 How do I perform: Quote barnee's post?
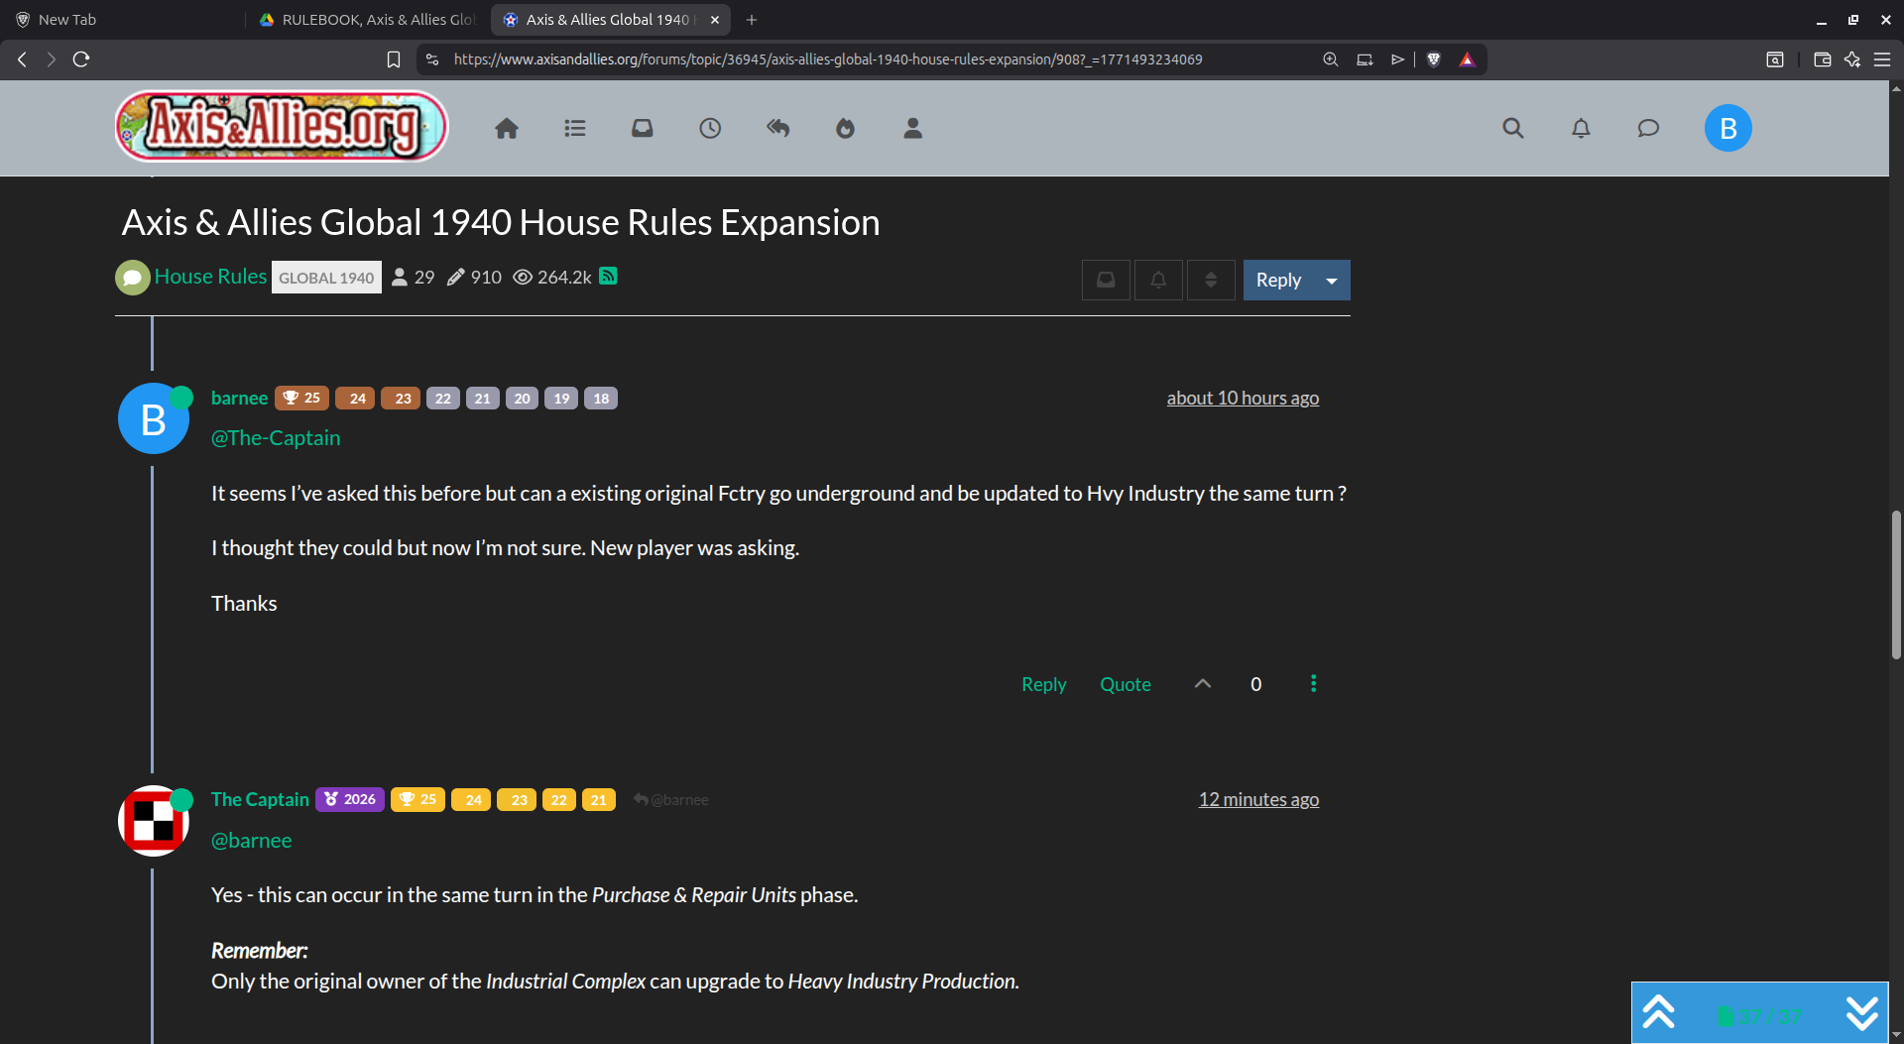coord(1125,683)
